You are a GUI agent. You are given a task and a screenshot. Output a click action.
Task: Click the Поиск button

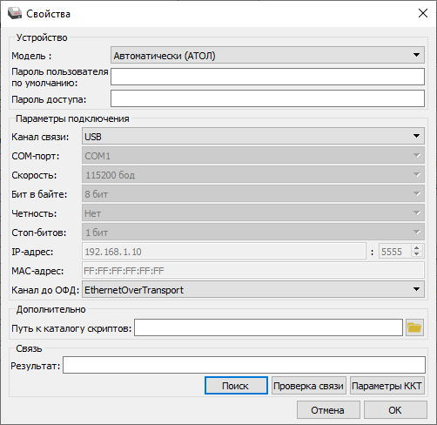click(236, 386)
